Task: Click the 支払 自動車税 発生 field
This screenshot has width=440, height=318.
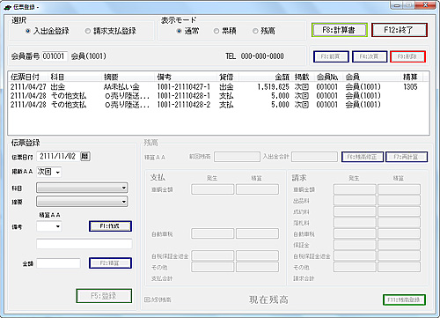Action: pos(213,233)
